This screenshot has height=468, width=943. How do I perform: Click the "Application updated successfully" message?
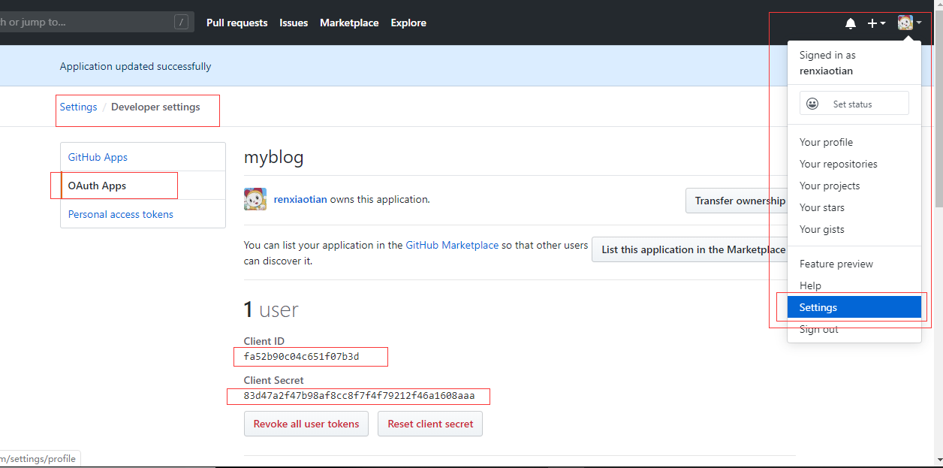[136, 66]
